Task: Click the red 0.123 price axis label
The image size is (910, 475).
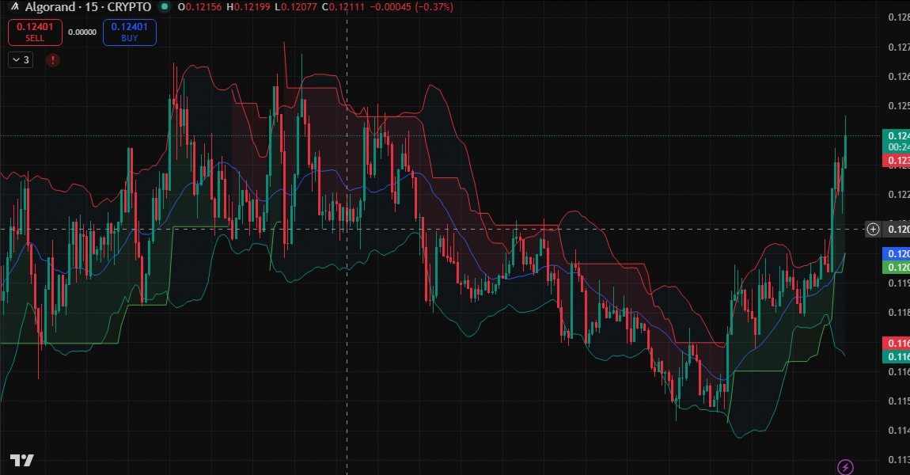Action: 896,160
